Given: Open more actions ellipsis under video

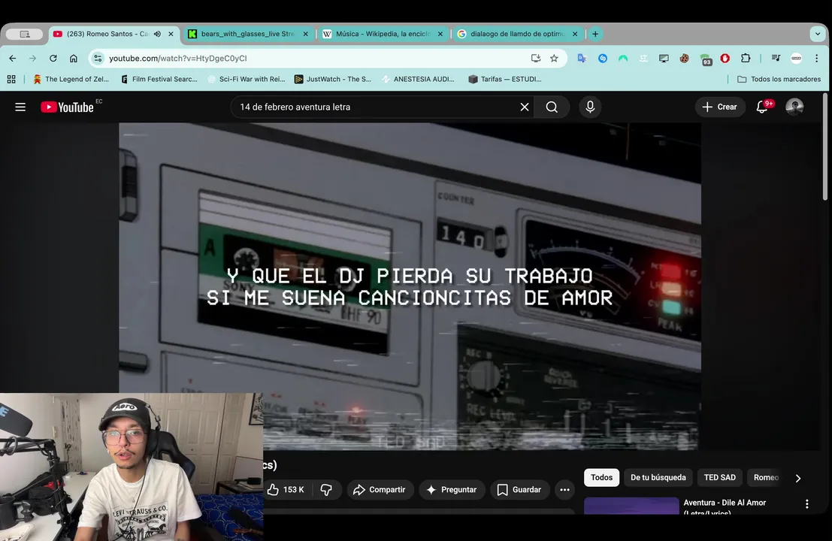Looking at the screenshot, I should [x=564, y=490].
